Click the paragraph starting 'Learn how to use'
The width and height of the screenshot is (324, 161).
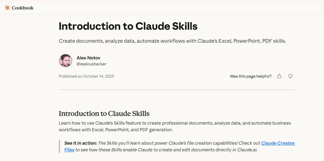[175, 126]
